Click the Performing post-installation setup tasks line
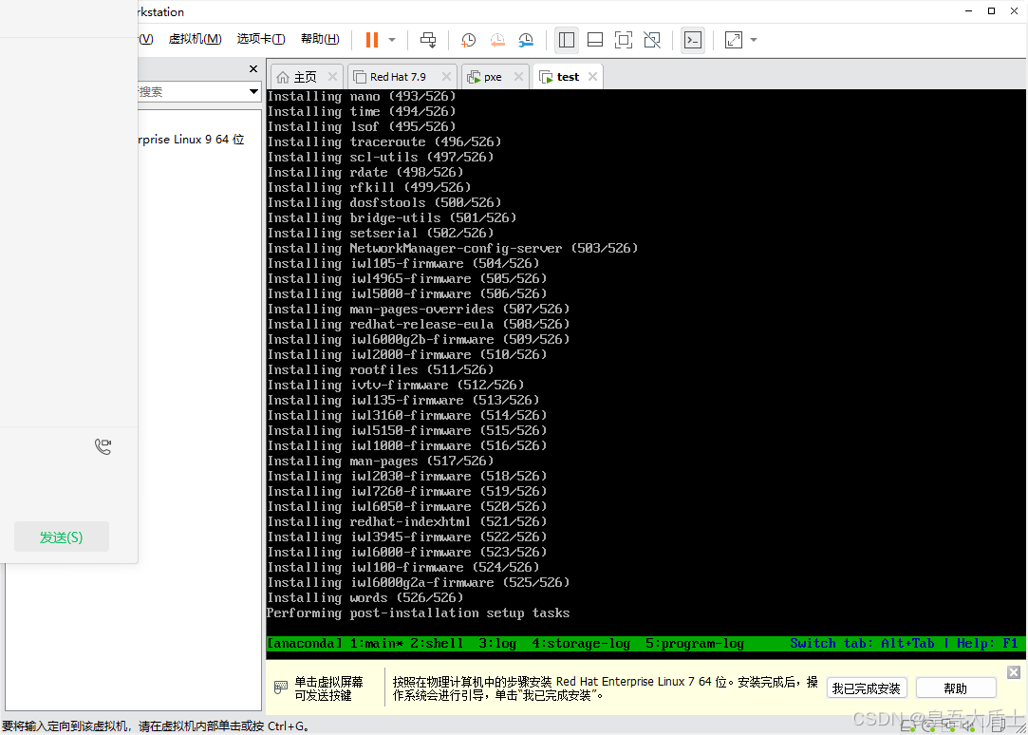The image size is (1028, 735). (x=419, y=613)
